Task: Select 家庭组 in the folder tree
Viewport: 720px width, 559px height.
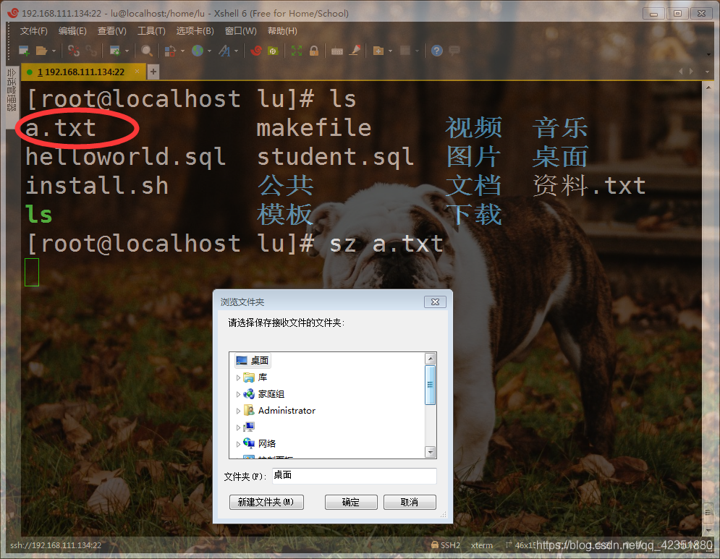Action: pos(271,394)
